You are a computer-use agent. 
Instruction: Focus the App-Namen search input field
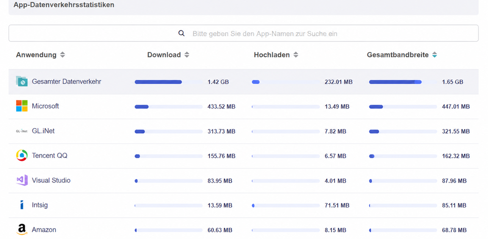(244, 33)
